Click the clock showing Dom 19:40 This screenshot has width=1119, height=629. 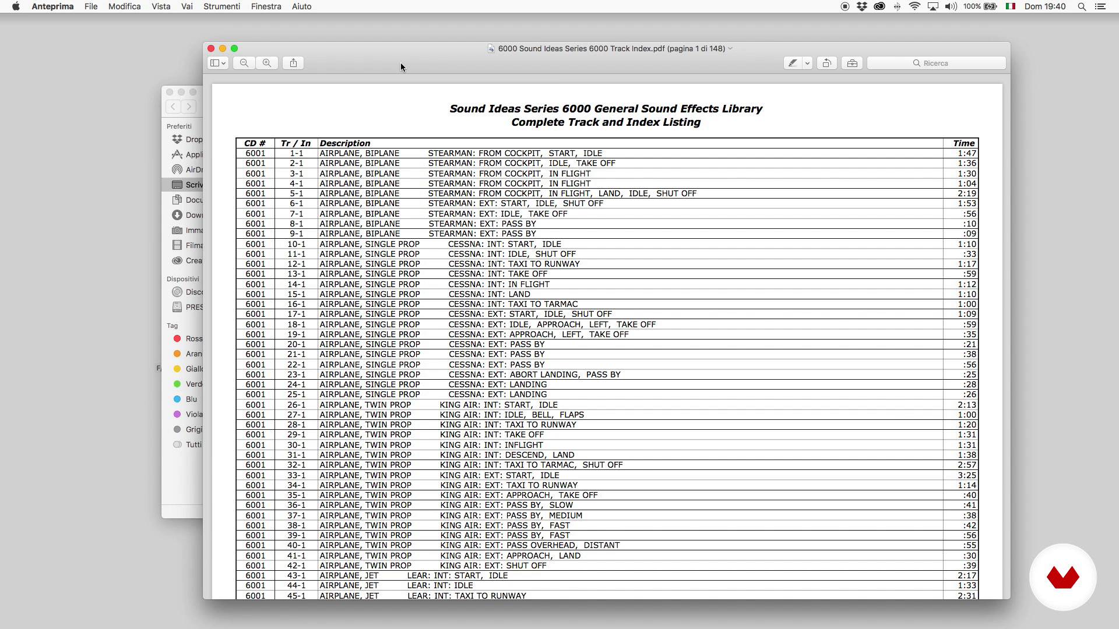(x=1045, y=6)
